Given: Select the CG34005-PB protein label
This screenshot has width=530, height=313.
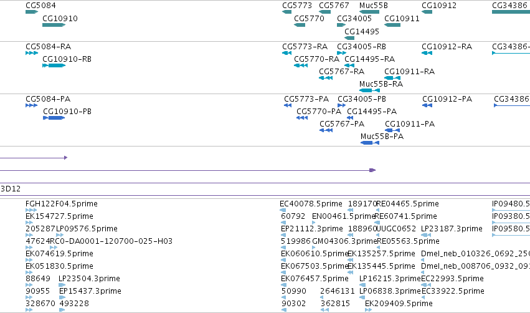Looking at the screenshot, I should coord(362,99).
